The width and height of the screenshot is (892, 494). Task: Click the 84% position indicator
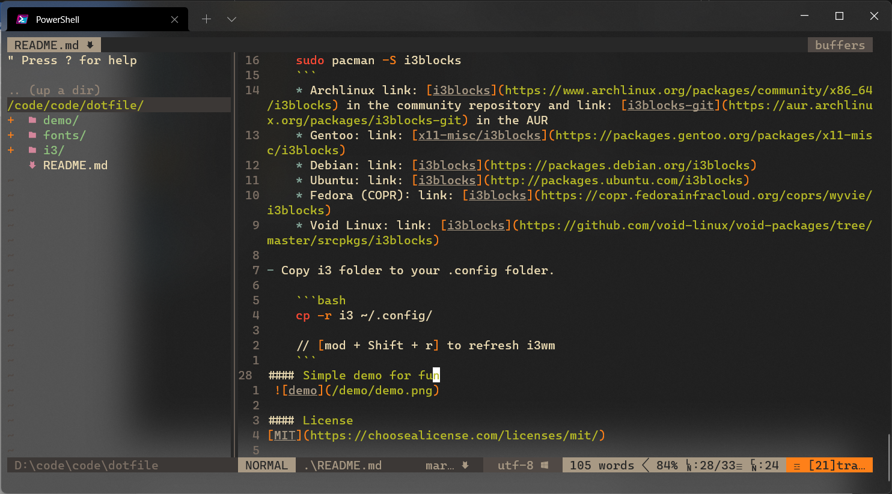(x=667, y=465)
